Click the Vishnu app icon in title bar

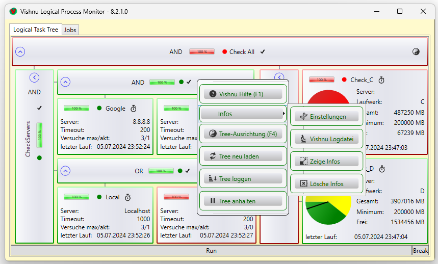pyautogui.click(x=13, y=11)
